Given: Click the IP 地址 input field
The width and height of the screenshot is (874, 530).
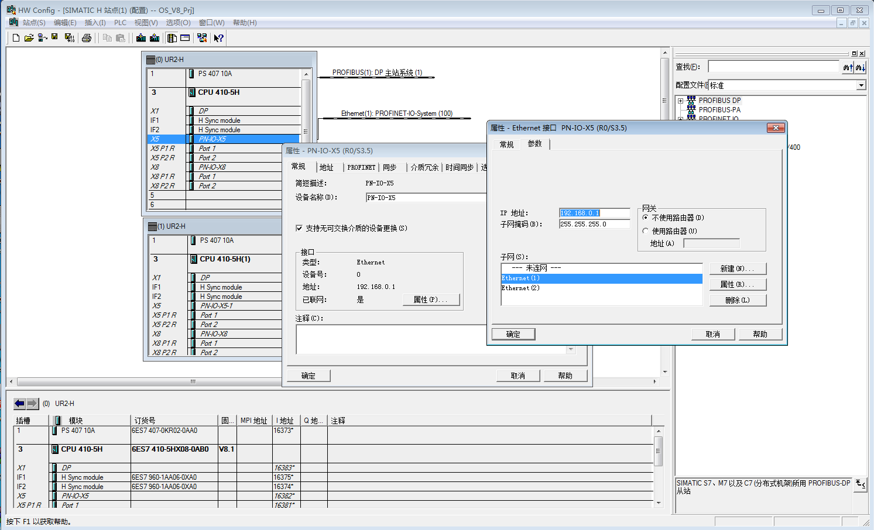Looking at the screenshot, I should coord(594,213).
